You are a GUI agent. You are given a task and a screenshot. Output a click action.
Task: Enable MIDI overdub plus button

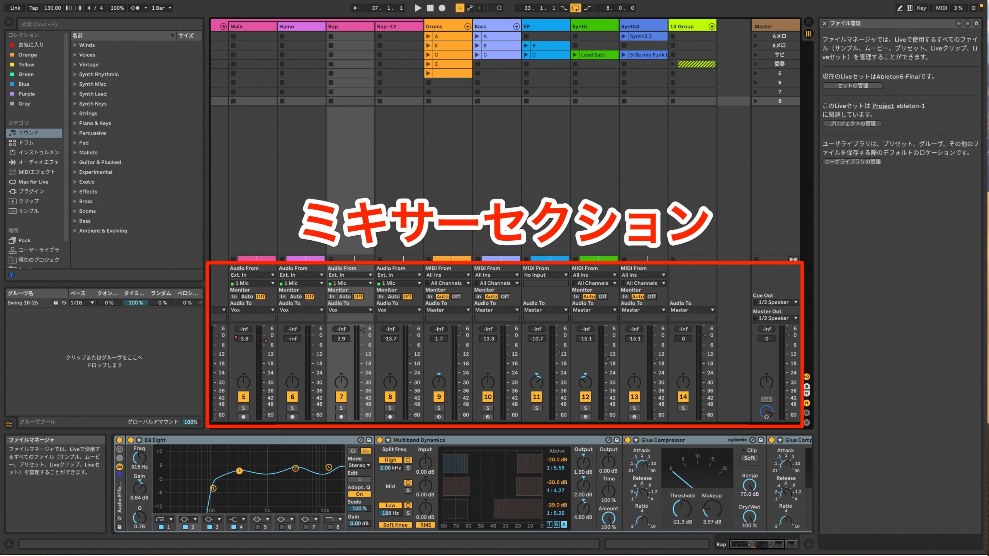(460, 8)
